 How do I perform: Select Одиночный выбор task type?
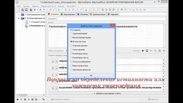(79, 33)
